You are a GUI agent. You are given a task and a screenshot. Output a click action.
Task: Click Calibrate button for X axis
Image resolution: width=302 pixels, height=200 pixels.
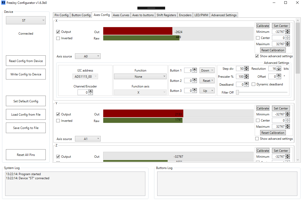click(x=263, y=26)
